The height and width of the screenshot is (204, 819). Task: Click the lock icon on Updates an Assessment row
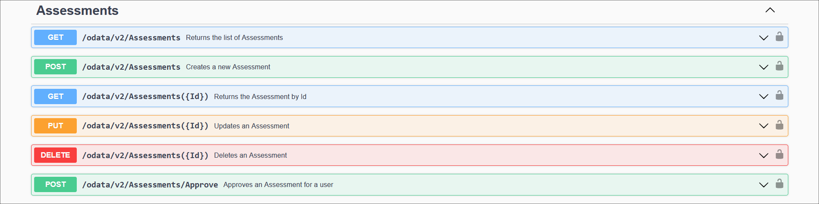click(779, 125)
